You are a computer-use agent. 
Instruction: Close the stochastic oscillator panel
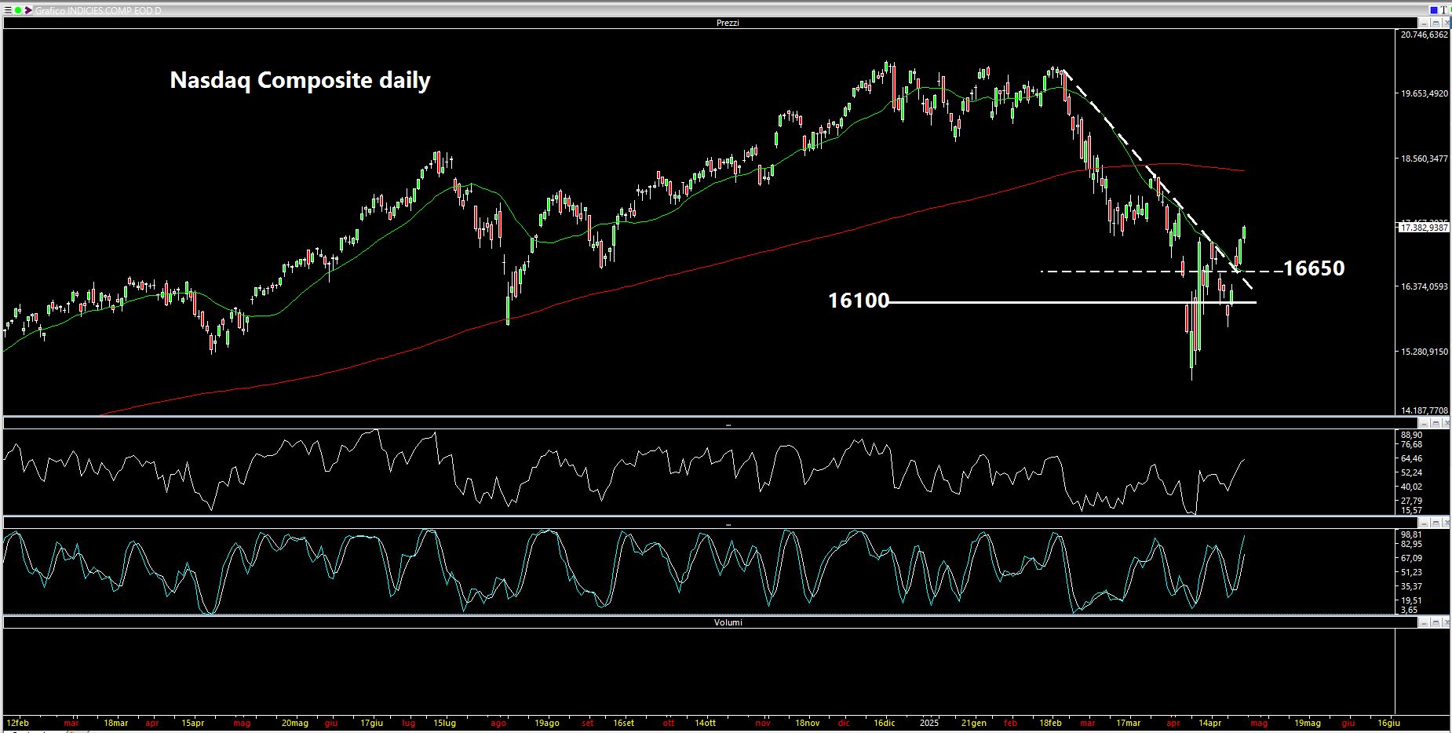[1446, 523]
